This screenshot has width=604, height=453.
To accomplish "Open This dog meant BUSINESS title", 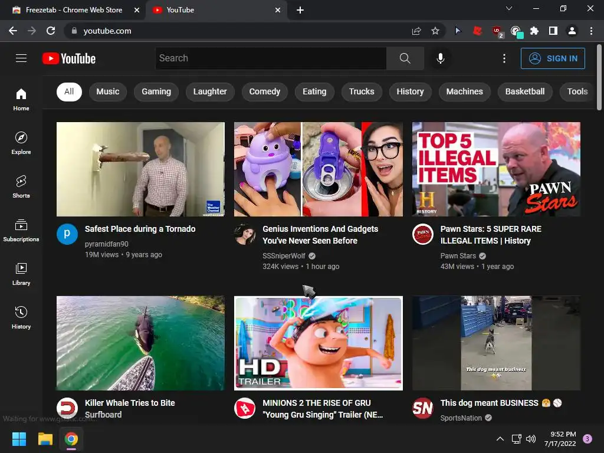I will tap(501, 403).
